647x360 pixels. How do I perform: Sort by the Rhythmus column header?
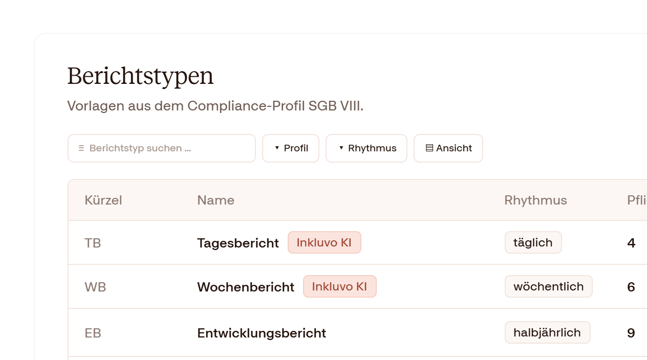pos(535,200)
